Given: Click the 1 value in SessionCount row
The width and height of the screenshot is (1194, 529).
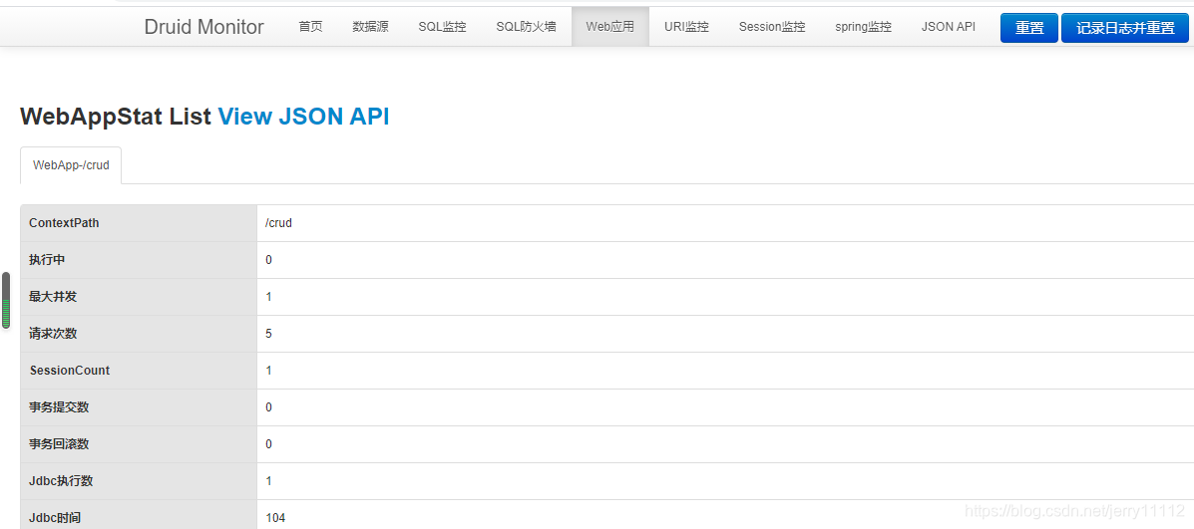Looking at the screenshot, I should coord(268,371).
